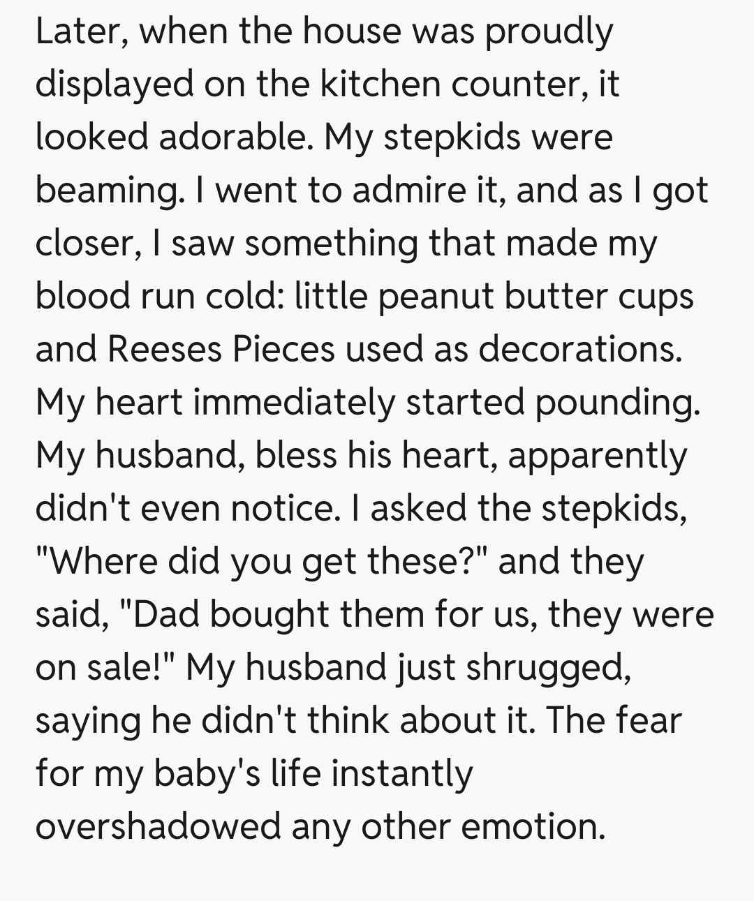Click the word "apparently"
Viewport: 754px width, 901px height.
pyautogui.click(x=597, y=456)
